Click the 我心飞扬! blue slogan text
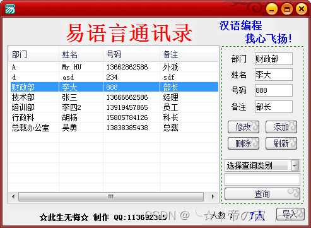 (x=268, y=39)
